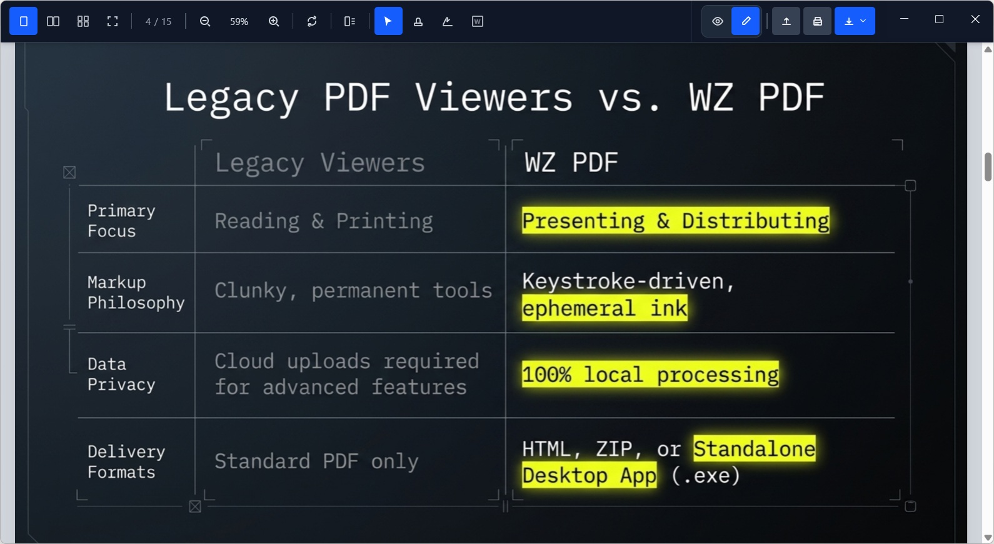994x544 pixels.
Task: Open the page thumbnail grid view
Action: tap(83, 21)
